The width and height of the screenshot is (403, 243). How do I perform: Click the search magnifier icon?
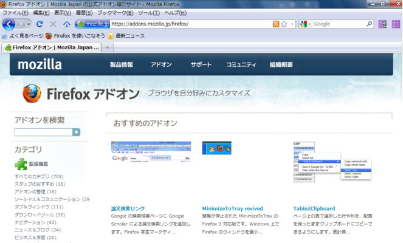[x=370, y=24]
